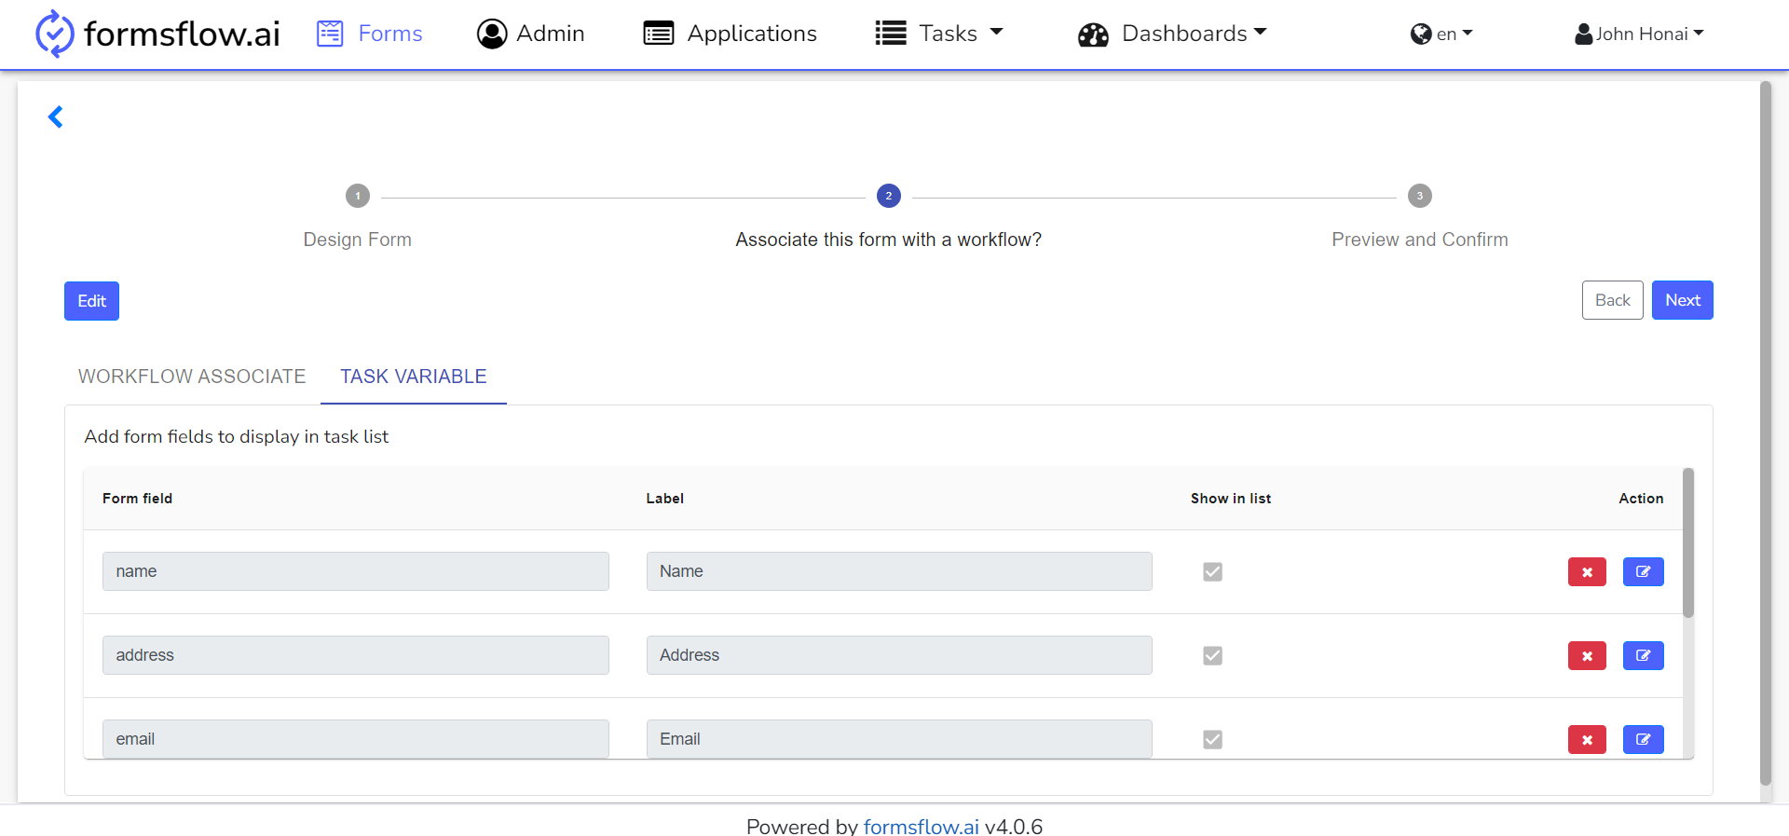Click the Name label input
This screenshot has height=836, width=1789.
pyautogui.click(x=899, y=571)
